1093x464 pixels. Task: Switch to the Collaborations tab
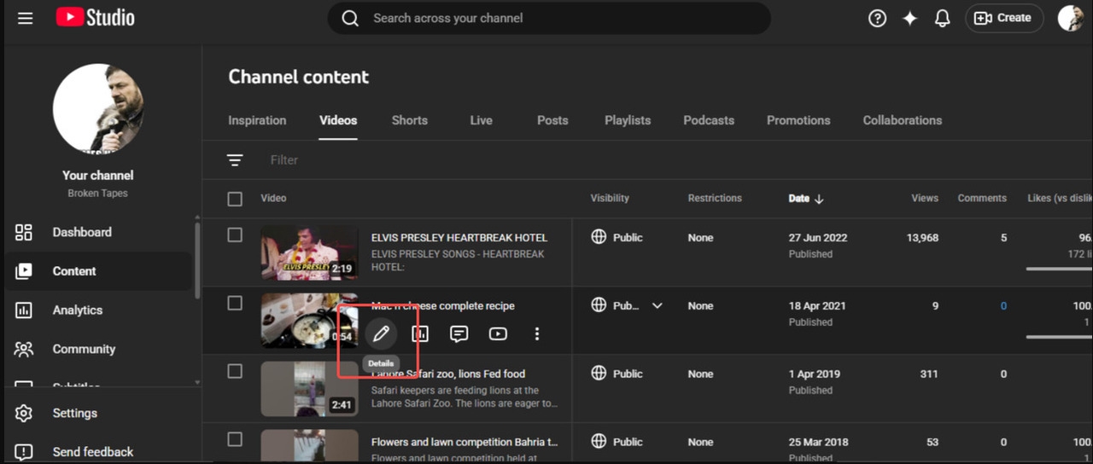(903, 120)
